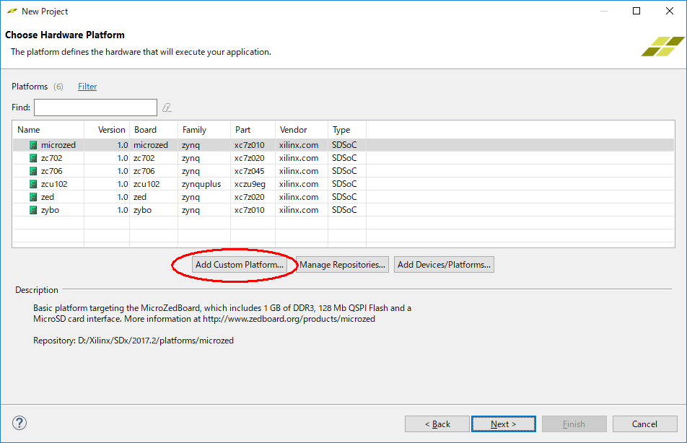The width and height of the screenshot is (687, 443).
Task: Type in the Find text field
Action: (95, 108)
